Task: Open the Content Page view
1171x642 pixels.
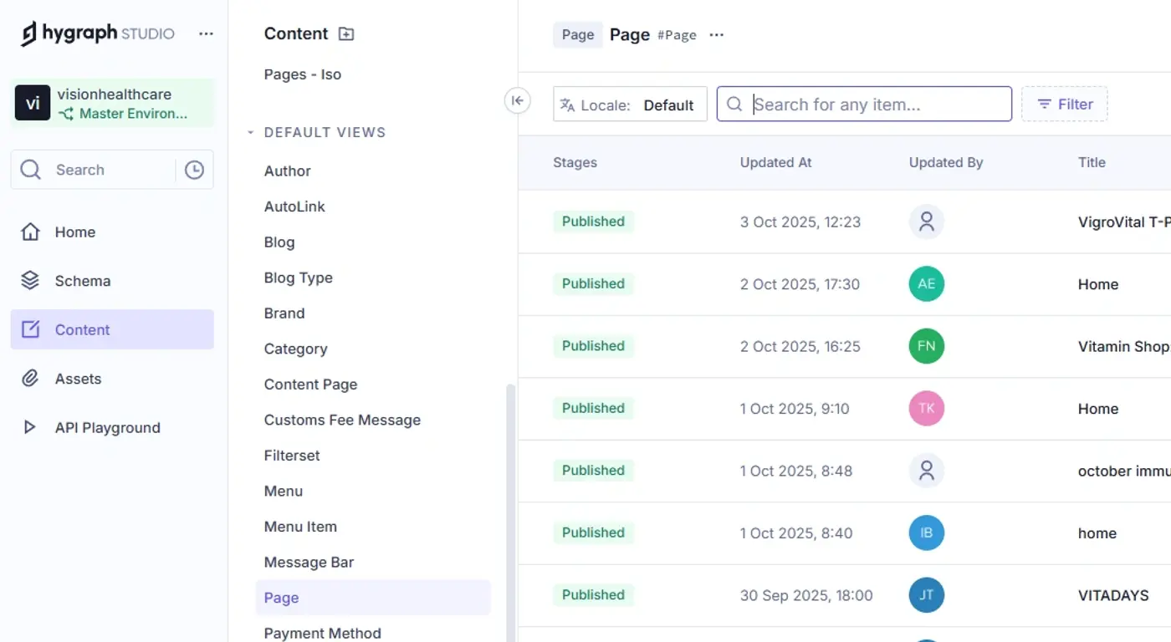Action: pos(310,385)
